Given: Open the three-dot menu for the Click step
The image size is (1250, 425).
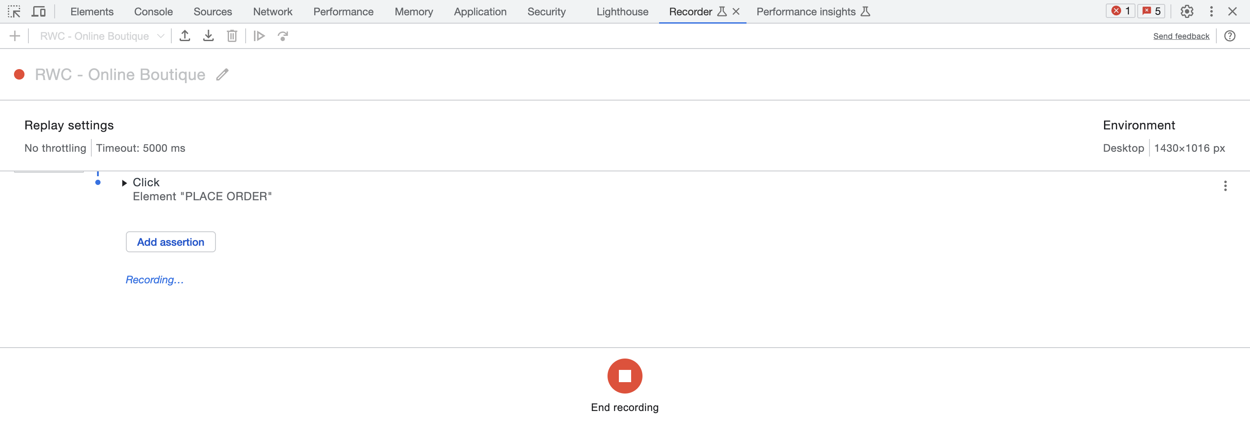Looking at the screenshot, I should tap(1225, 186).
